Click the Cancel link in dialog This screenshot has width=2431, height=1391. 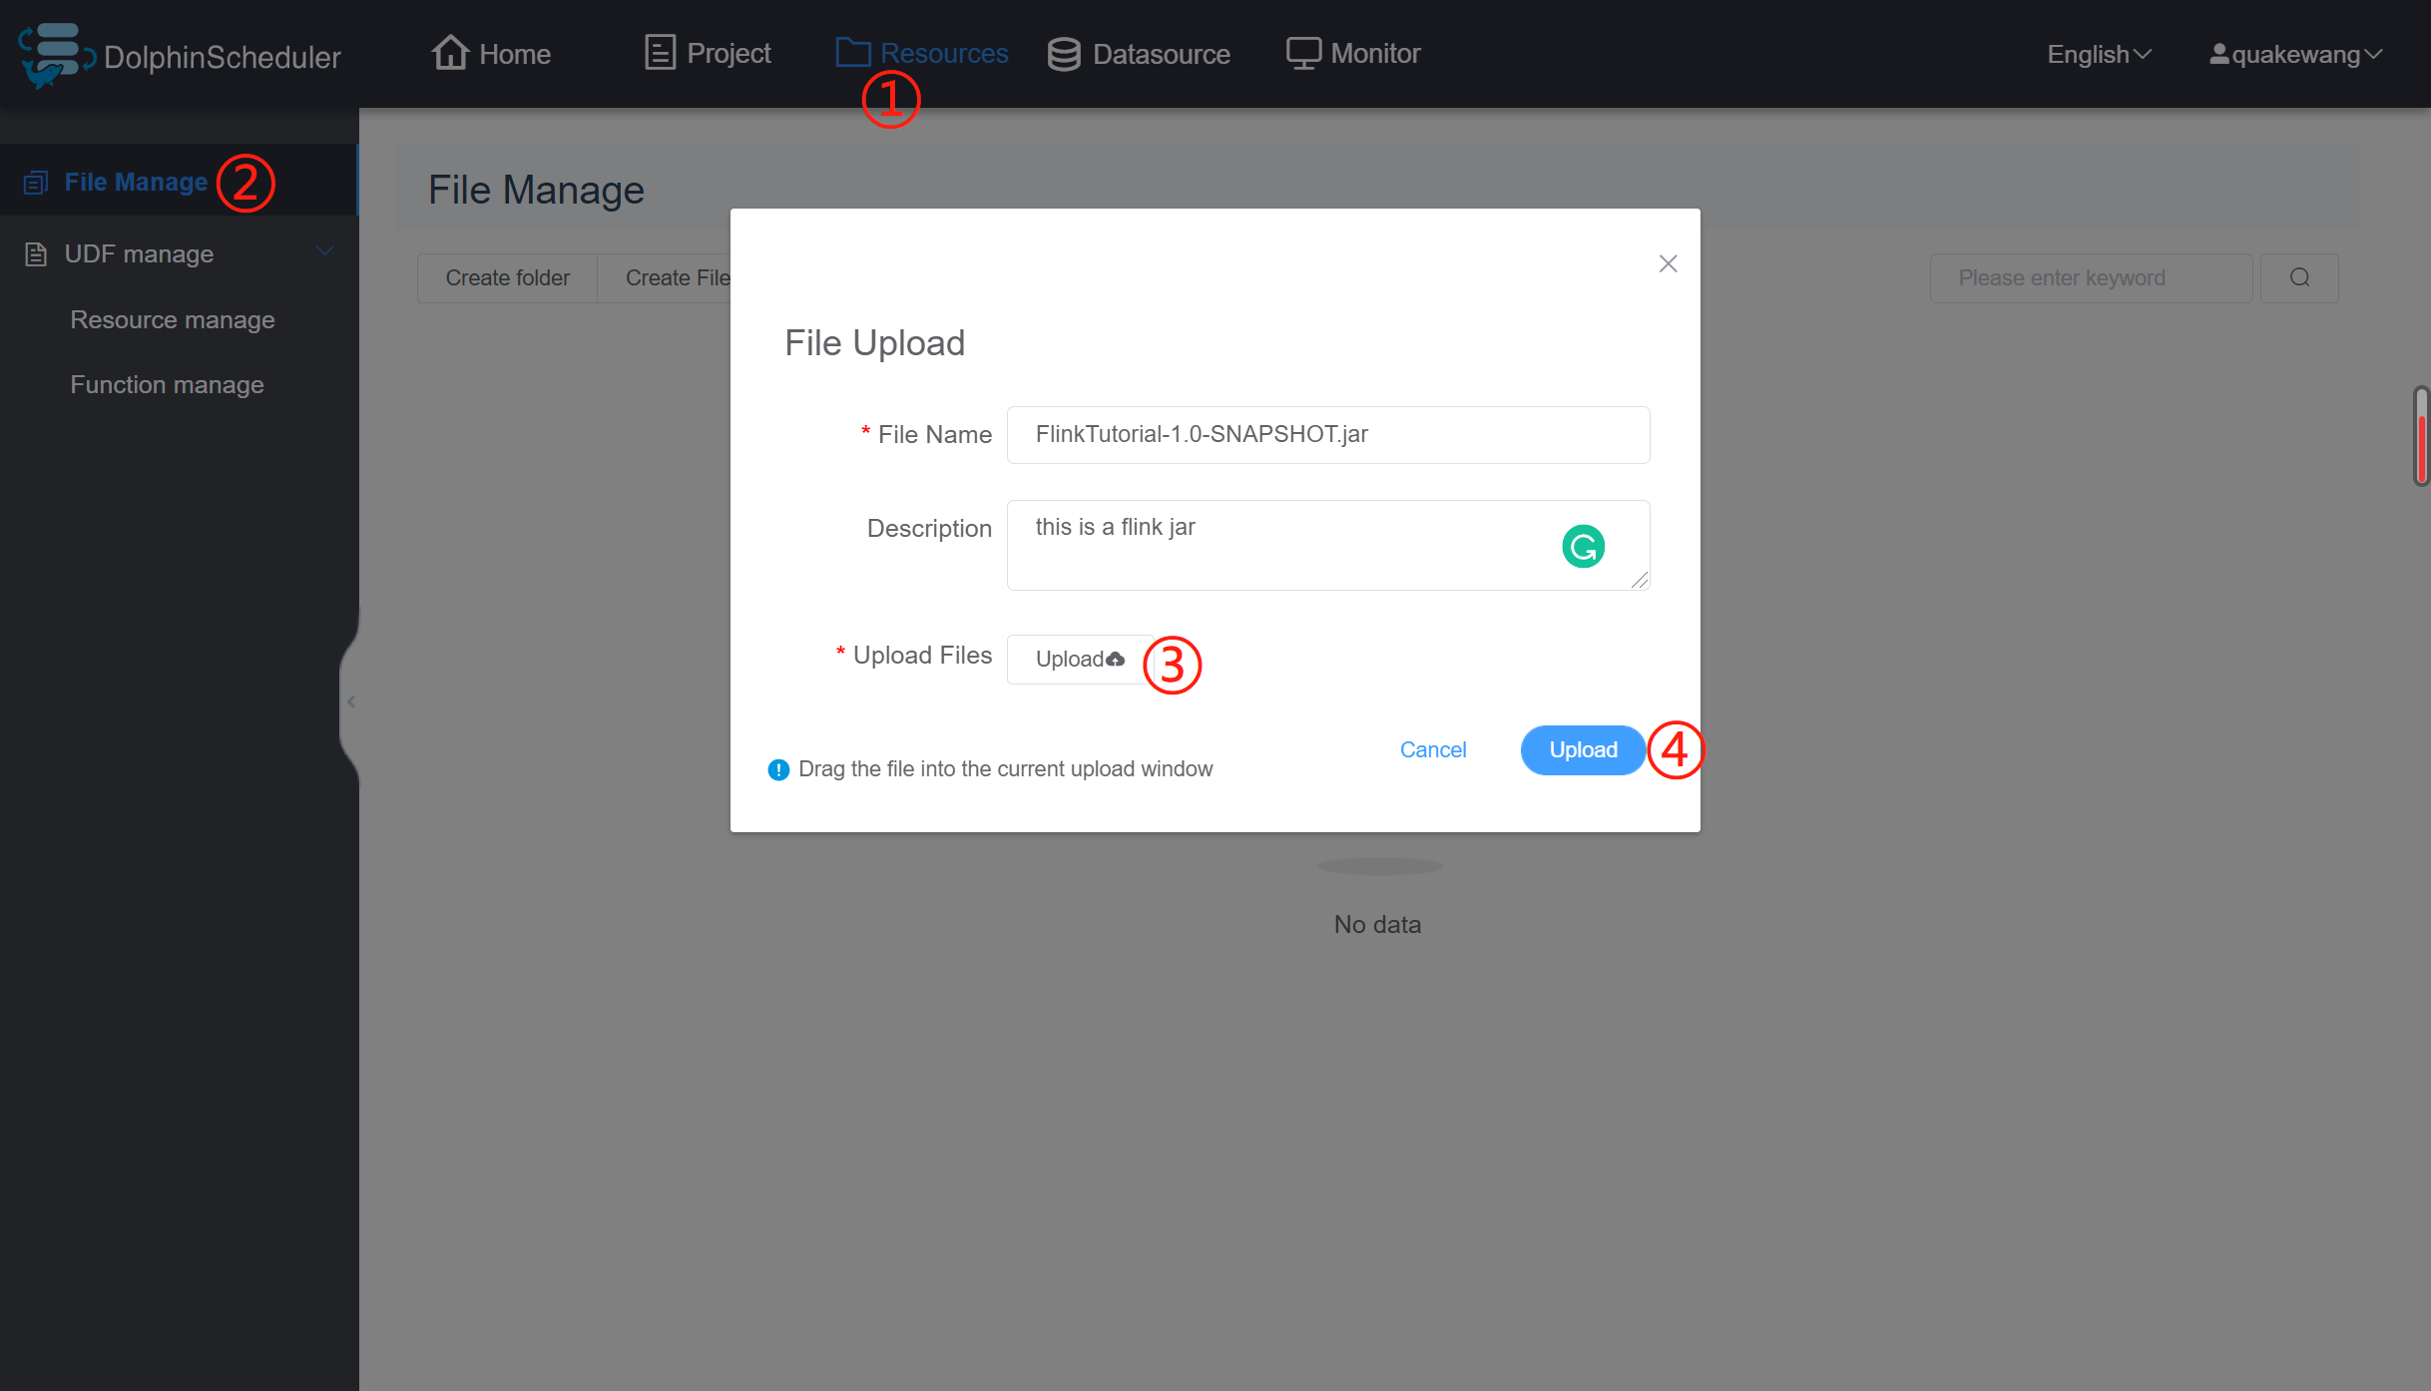click(1432, 749)
